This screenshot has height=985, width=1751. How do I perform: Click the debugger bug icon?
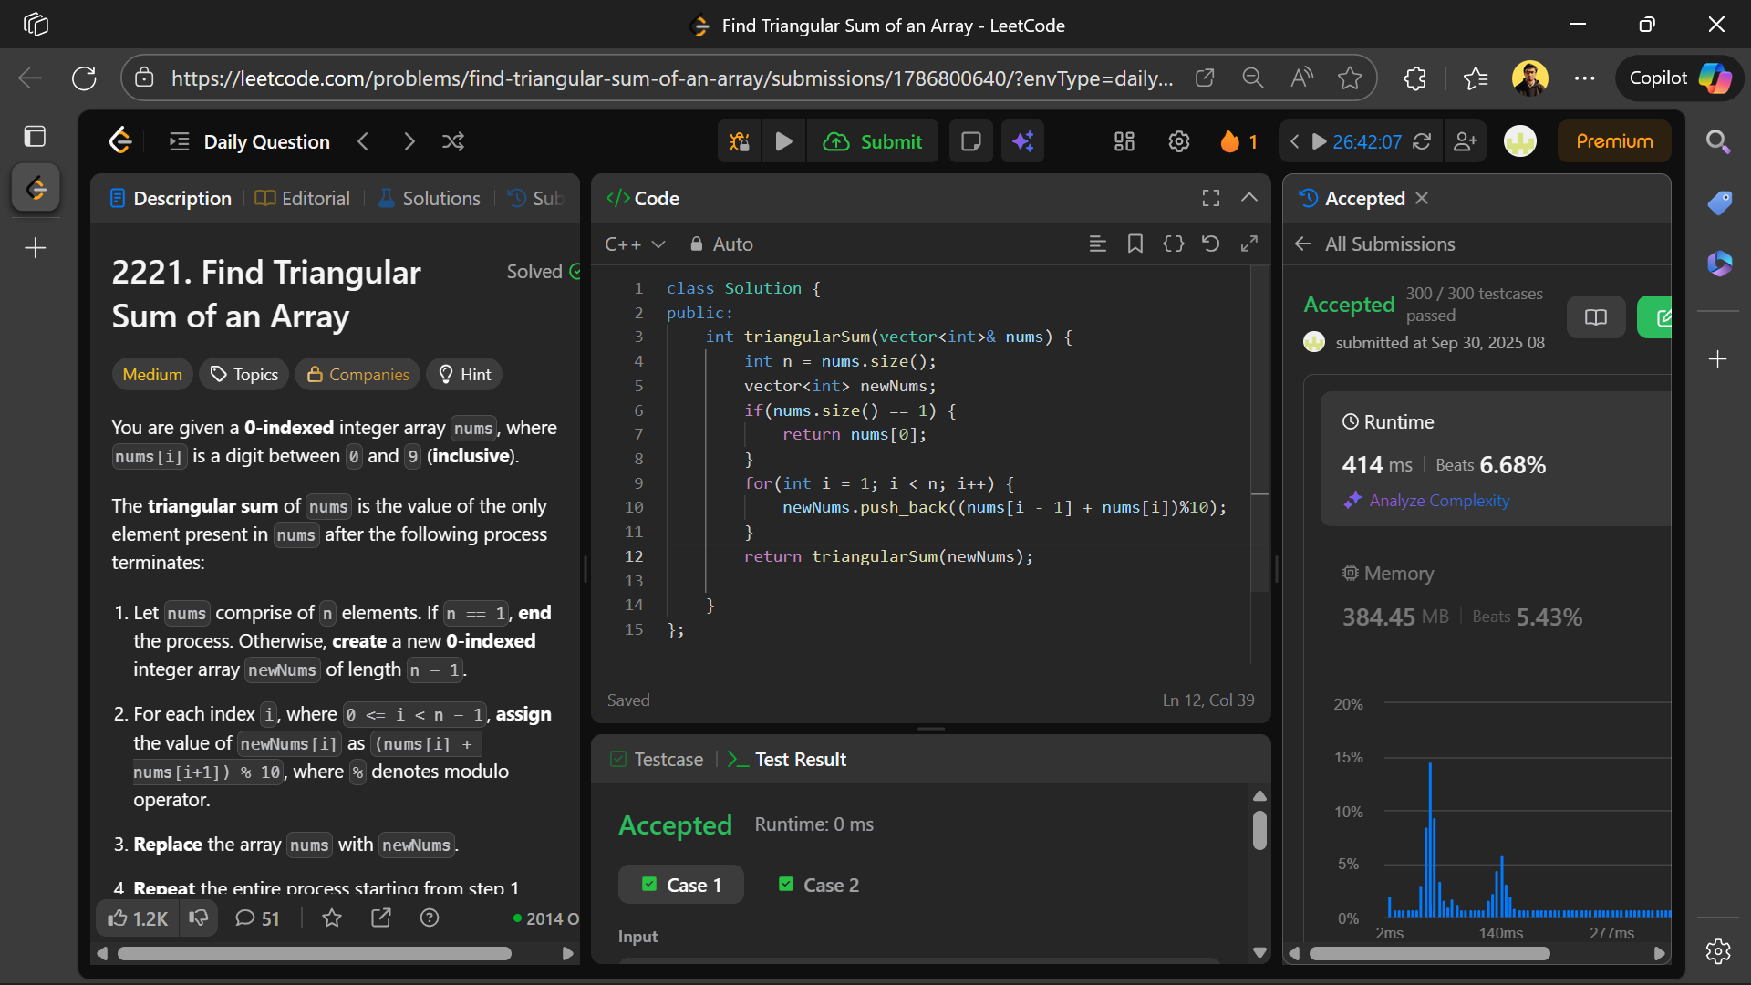[740, 141]
